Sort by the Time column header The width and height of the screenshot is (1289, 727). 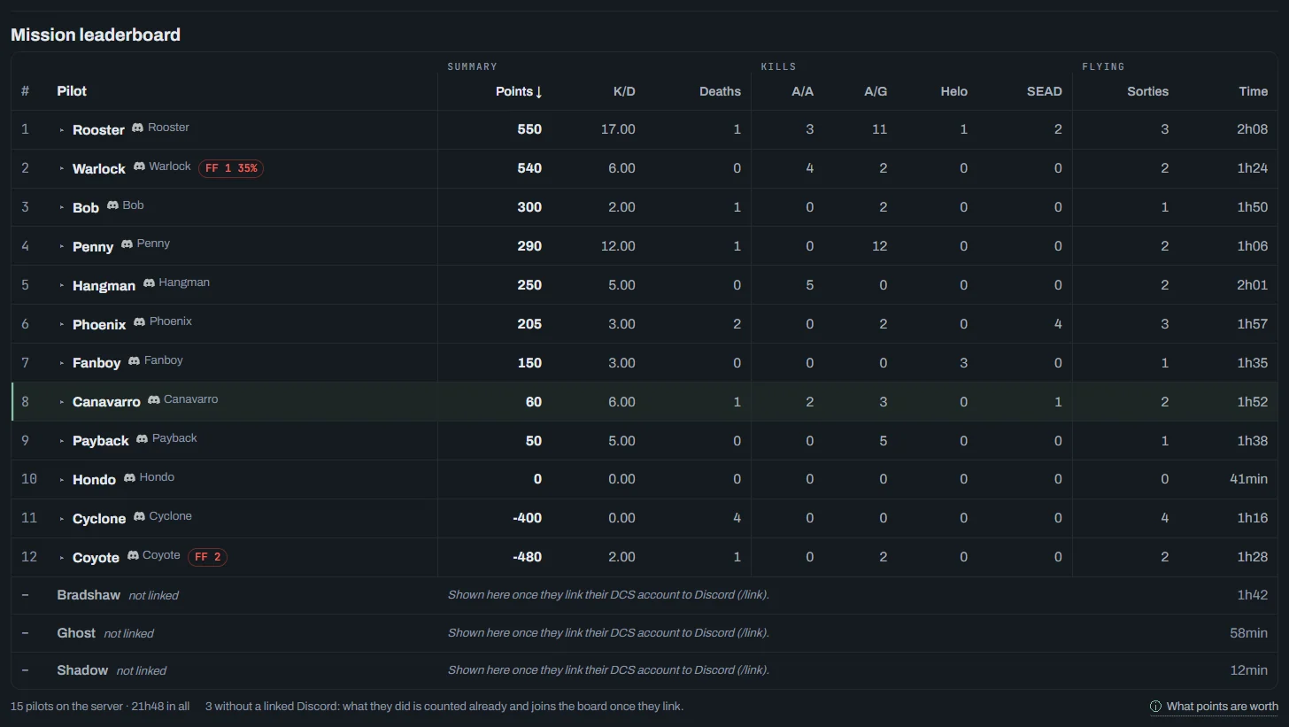(1253, 91)
